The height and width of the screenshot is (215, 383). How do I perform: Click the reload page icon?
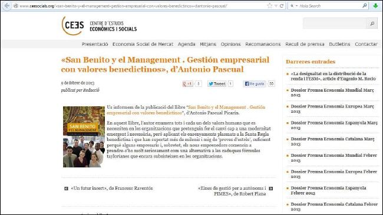[282, 6]
